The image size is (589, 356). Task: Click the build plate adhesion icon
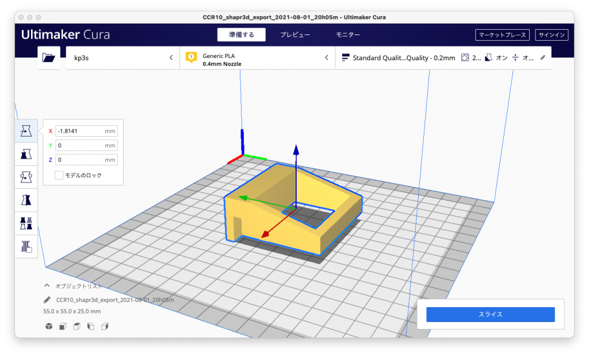pos(515,57)
